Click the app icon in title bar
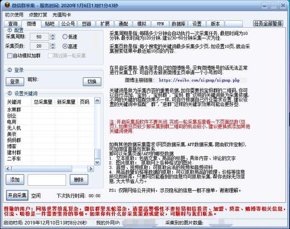 point(7,5)
